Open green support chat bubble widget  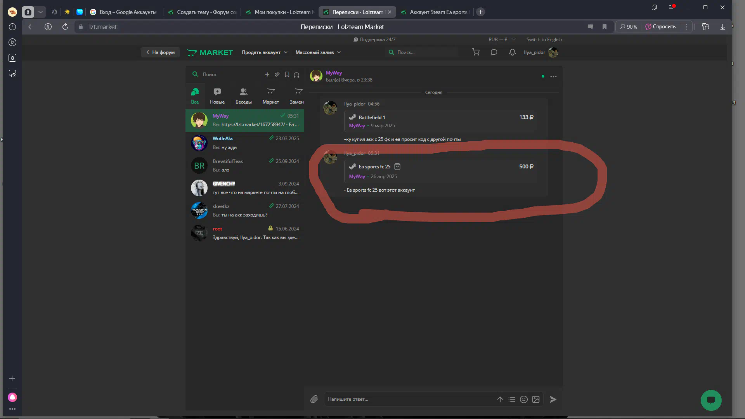(x=711, y=400)
